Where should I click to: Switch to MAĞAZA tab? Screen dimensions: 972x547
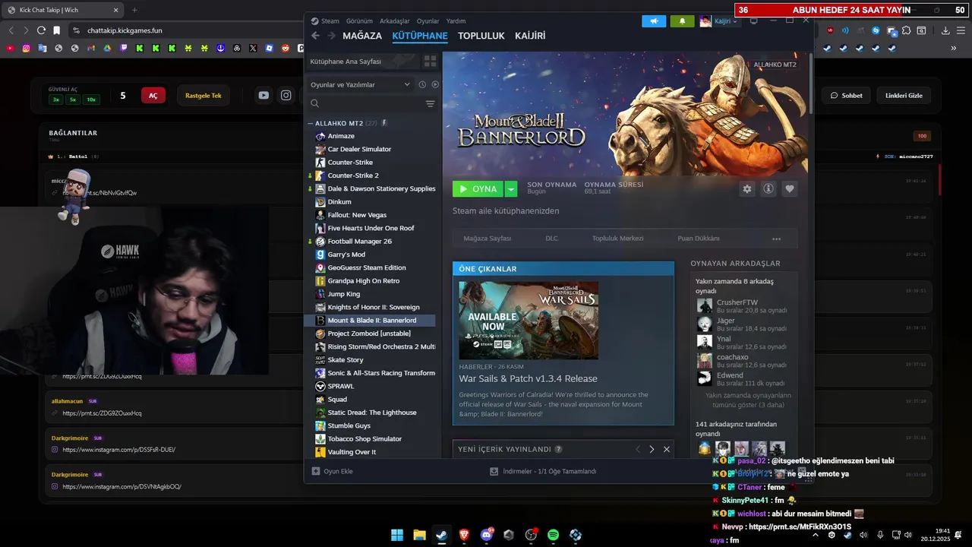[x=362, y=36]
